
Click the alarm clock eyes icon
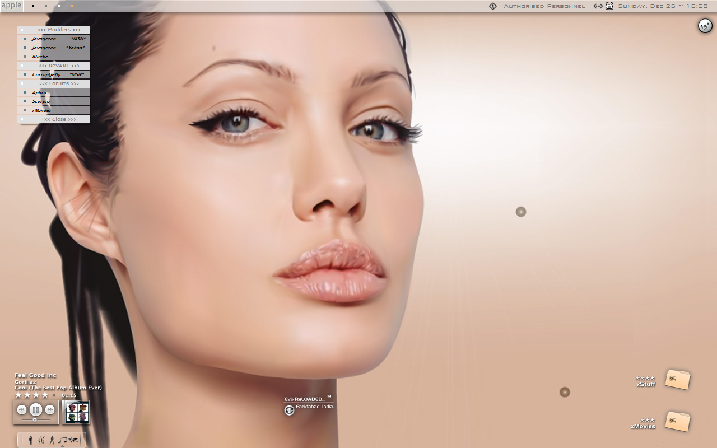[609, 6]
